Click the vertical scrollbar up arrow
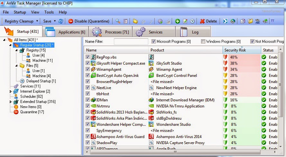Viewport: 286px width, 157px height. pyautogui.click(x=280, y=50)
